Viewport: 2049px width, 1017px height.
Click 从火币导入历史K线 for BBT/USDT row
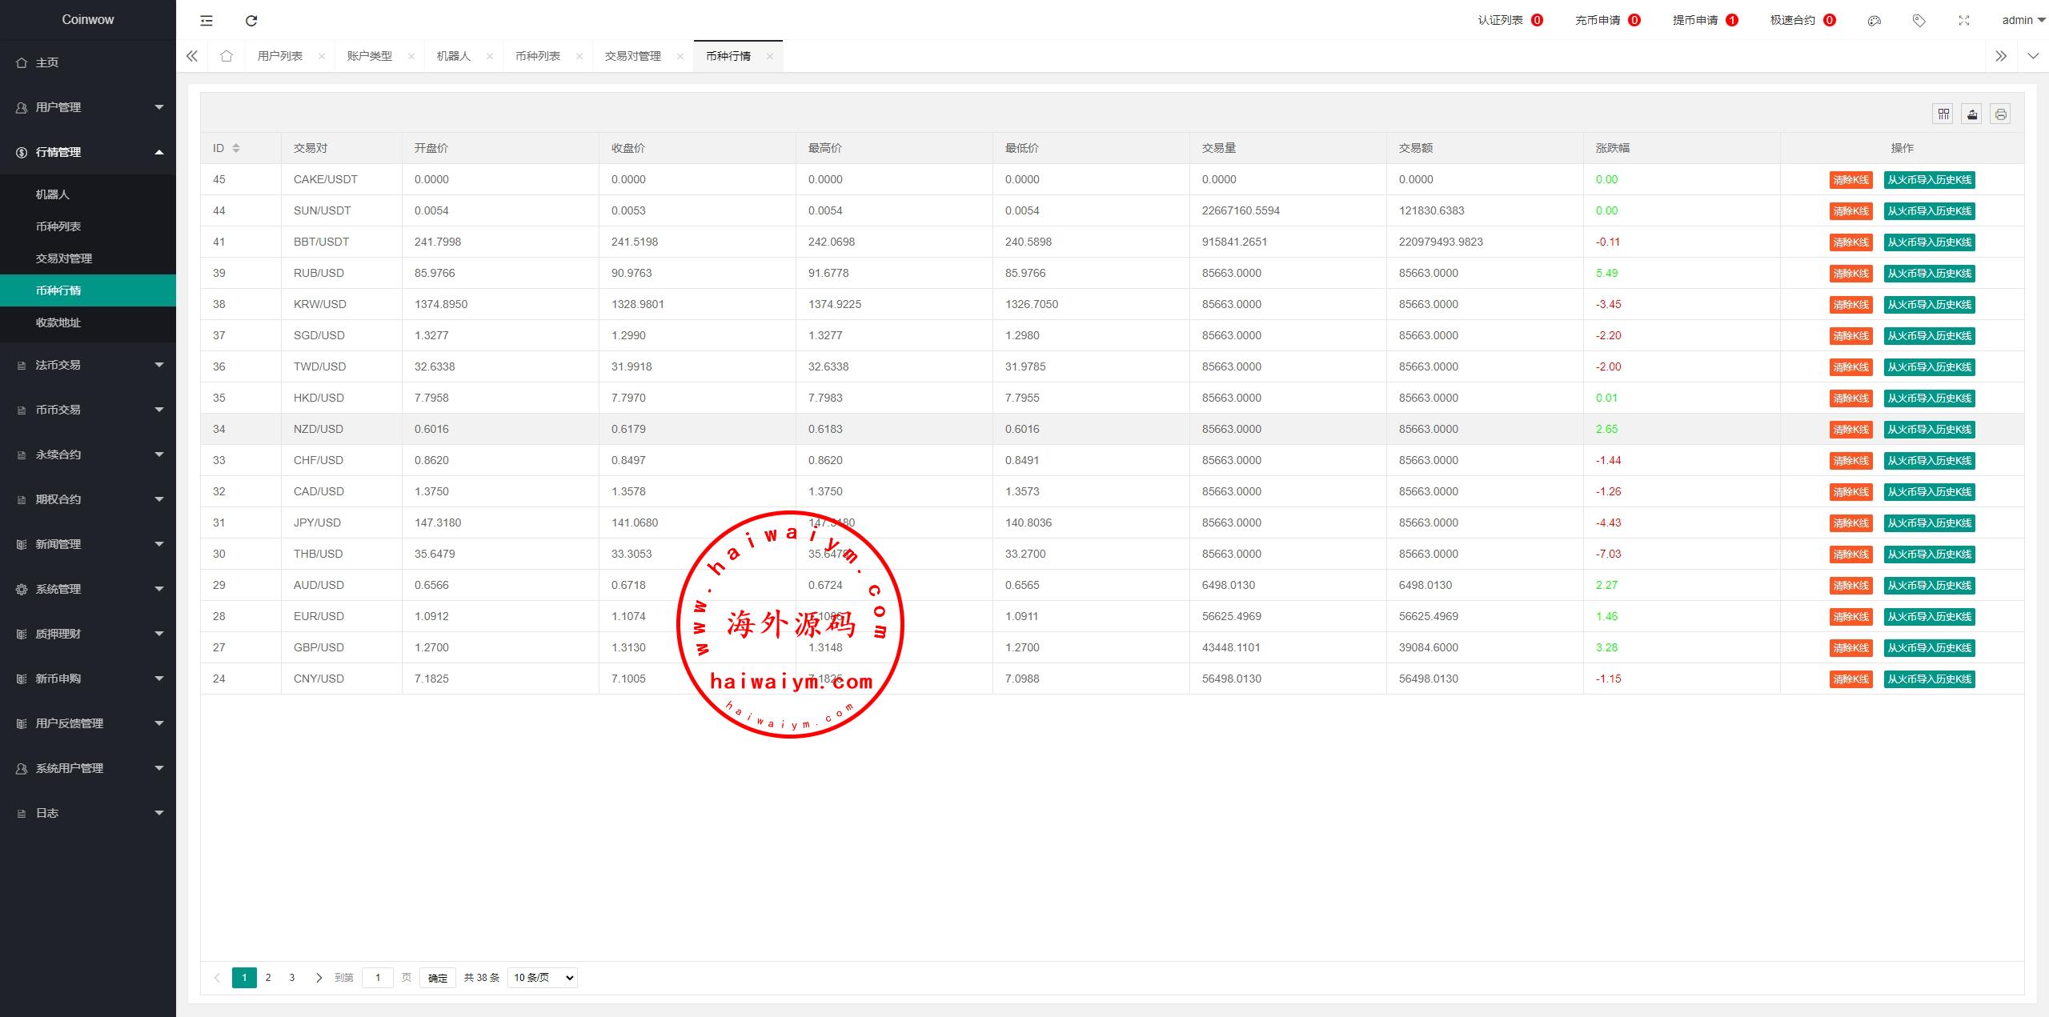tap(1929, 242)
